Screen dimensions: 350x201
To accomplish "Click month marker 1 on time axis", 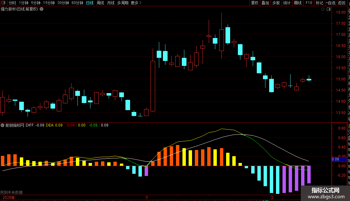I will [x=147, y=198].
